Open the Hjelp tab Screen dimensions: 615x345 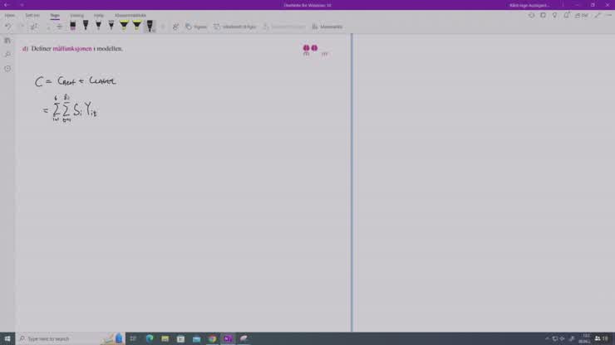coord(99,15)
